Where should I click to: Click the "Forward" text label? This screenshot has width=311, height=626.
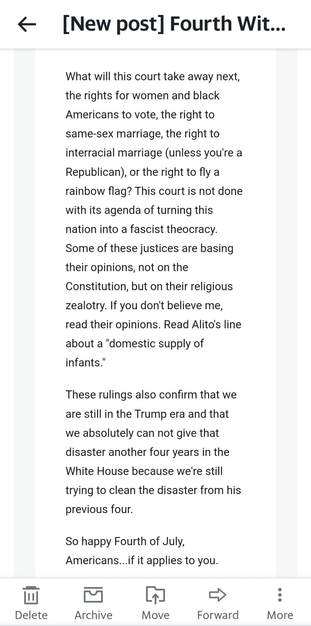[218, 615]
